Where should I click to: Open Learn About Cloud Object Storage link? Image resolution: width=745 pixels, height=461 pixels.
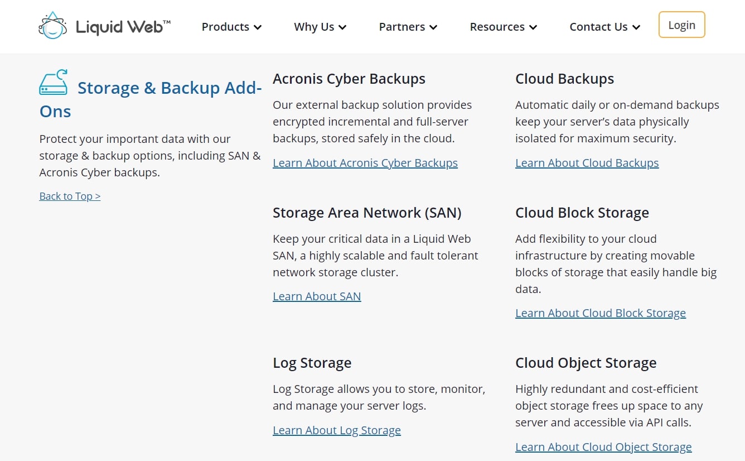pos(603,447)
